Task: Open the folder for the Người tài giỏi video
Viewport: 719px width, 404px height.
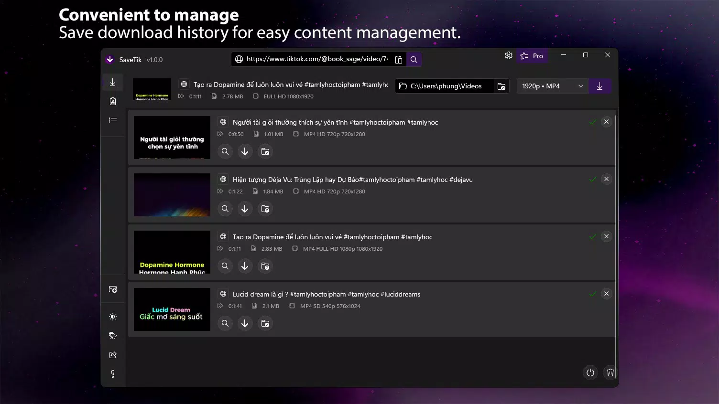Action: tap(265, 151)
